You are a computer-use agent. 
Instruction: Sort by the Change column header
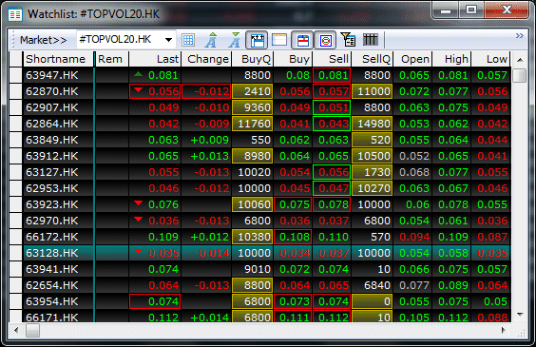[207, 59]
